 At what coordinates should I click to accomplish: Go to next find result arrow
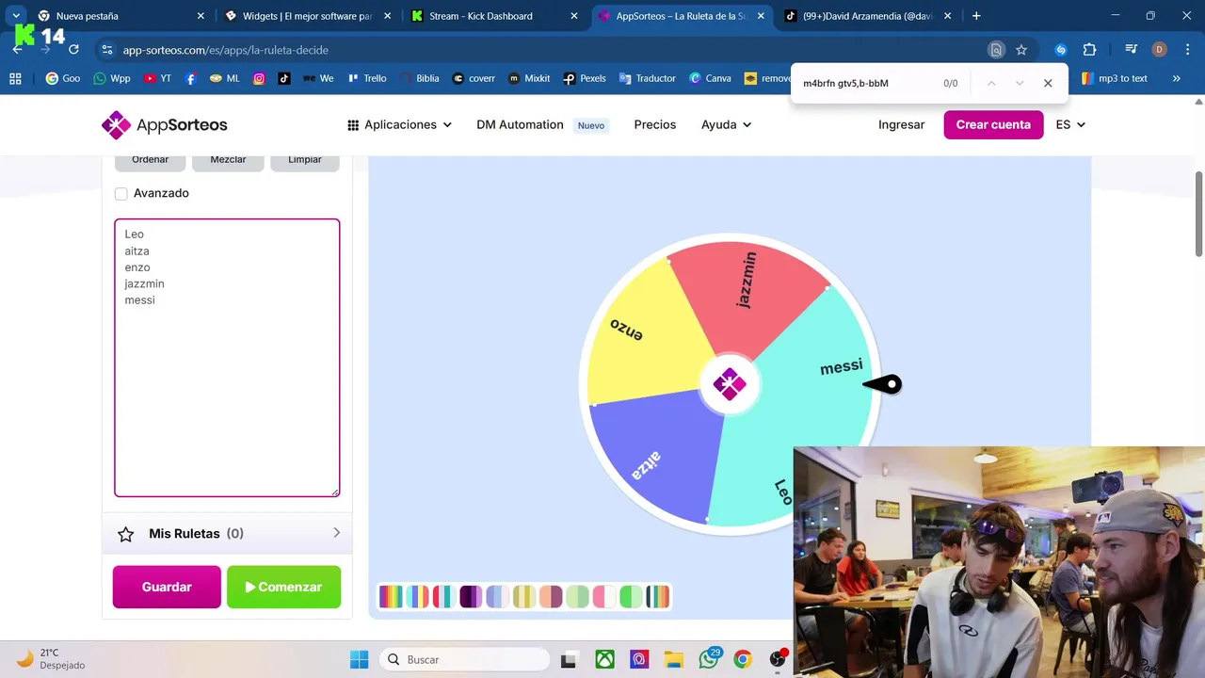click(x=1019, y=83)
